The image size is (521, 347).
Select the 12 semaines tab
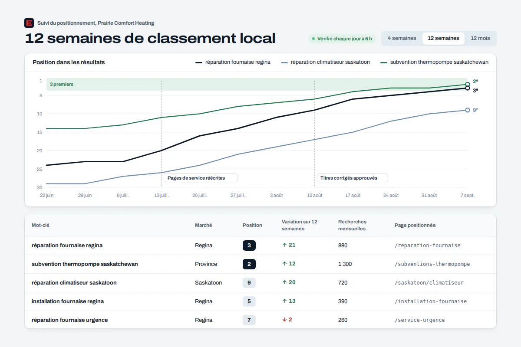coord(443,38)
